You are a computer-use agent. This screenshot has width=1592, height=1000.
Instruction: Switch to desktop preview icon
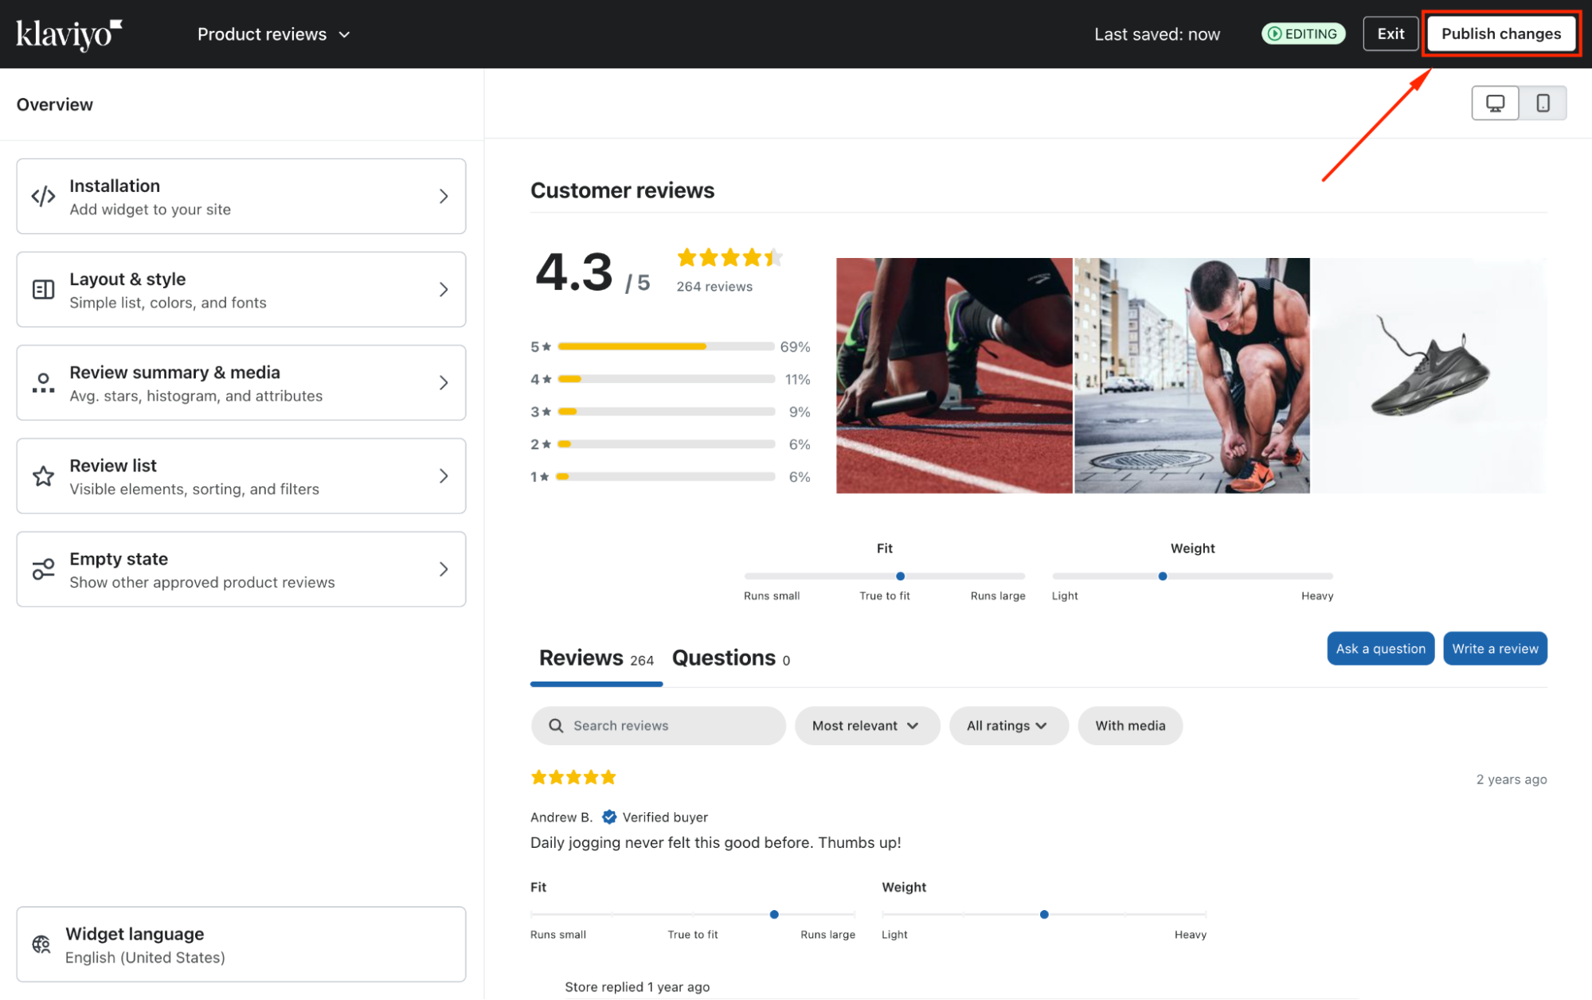coord(1495,104)
